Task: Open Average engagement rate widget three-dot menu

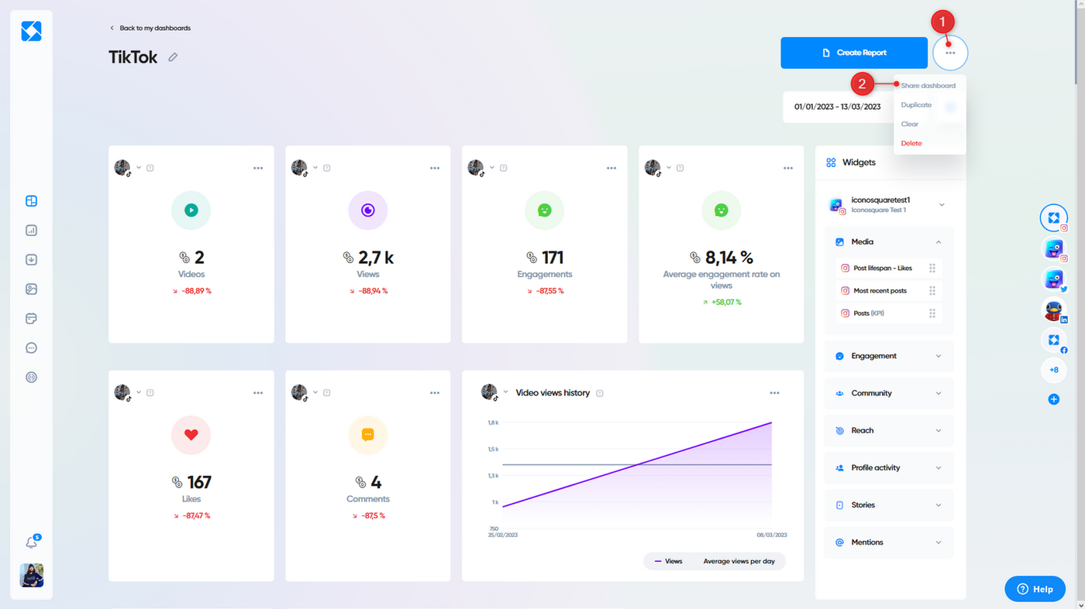Action: pyautogui.click(x=788, y=168)
